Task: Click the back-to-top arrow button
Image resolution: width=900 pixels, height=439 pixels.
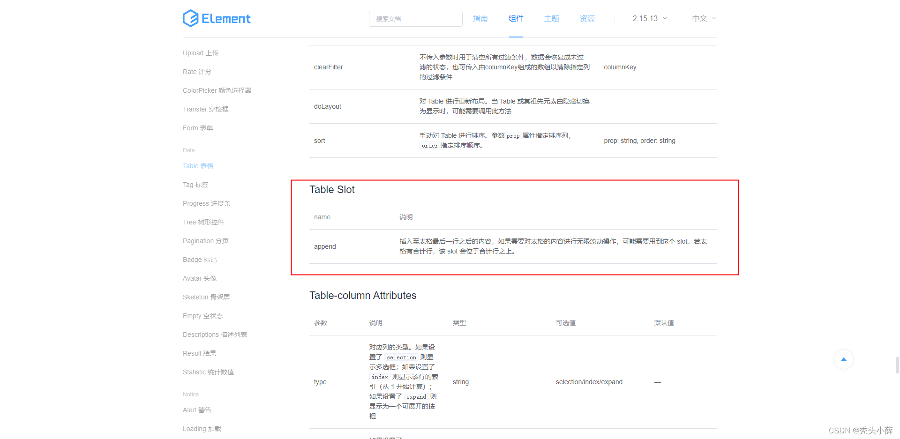Action: tap(843, 359)
